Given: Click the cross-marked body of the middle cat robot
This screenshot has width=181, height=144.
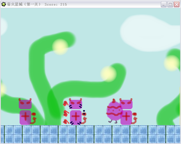Looking at the screenshot, I should [76, 118].
